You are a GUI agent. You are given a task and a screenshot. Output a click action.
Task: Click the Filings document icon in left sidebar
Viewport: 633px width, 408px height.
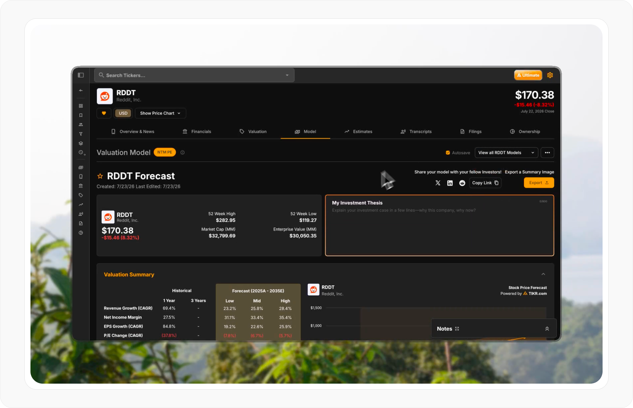pyautogui.click(x=81, y=223)
